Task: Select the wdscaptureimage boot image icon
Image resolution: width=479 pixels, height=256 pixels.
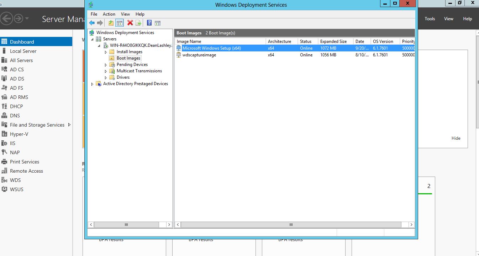Action: coord(179,55)
